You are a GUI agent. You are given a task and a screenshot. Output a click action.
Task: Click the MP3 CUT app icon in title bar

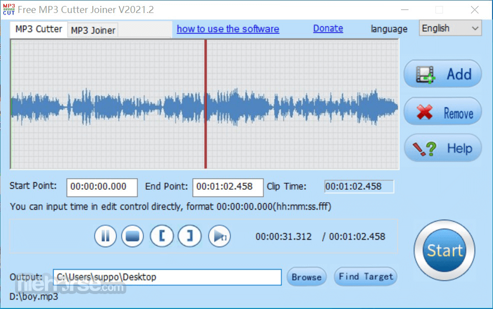click(9, 9)
